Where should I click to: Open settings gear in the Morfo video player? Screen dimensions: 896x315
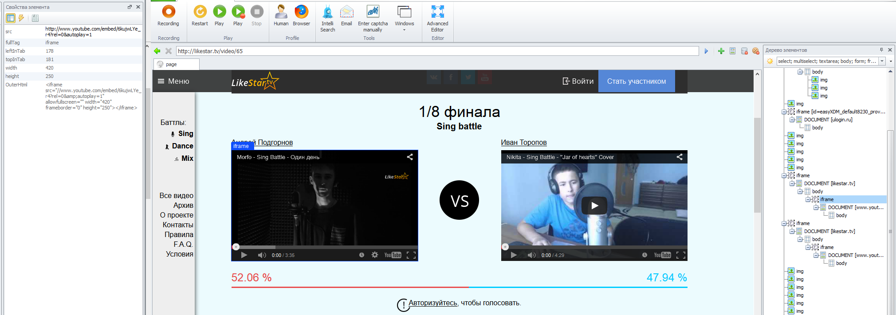tap(375, 255)
